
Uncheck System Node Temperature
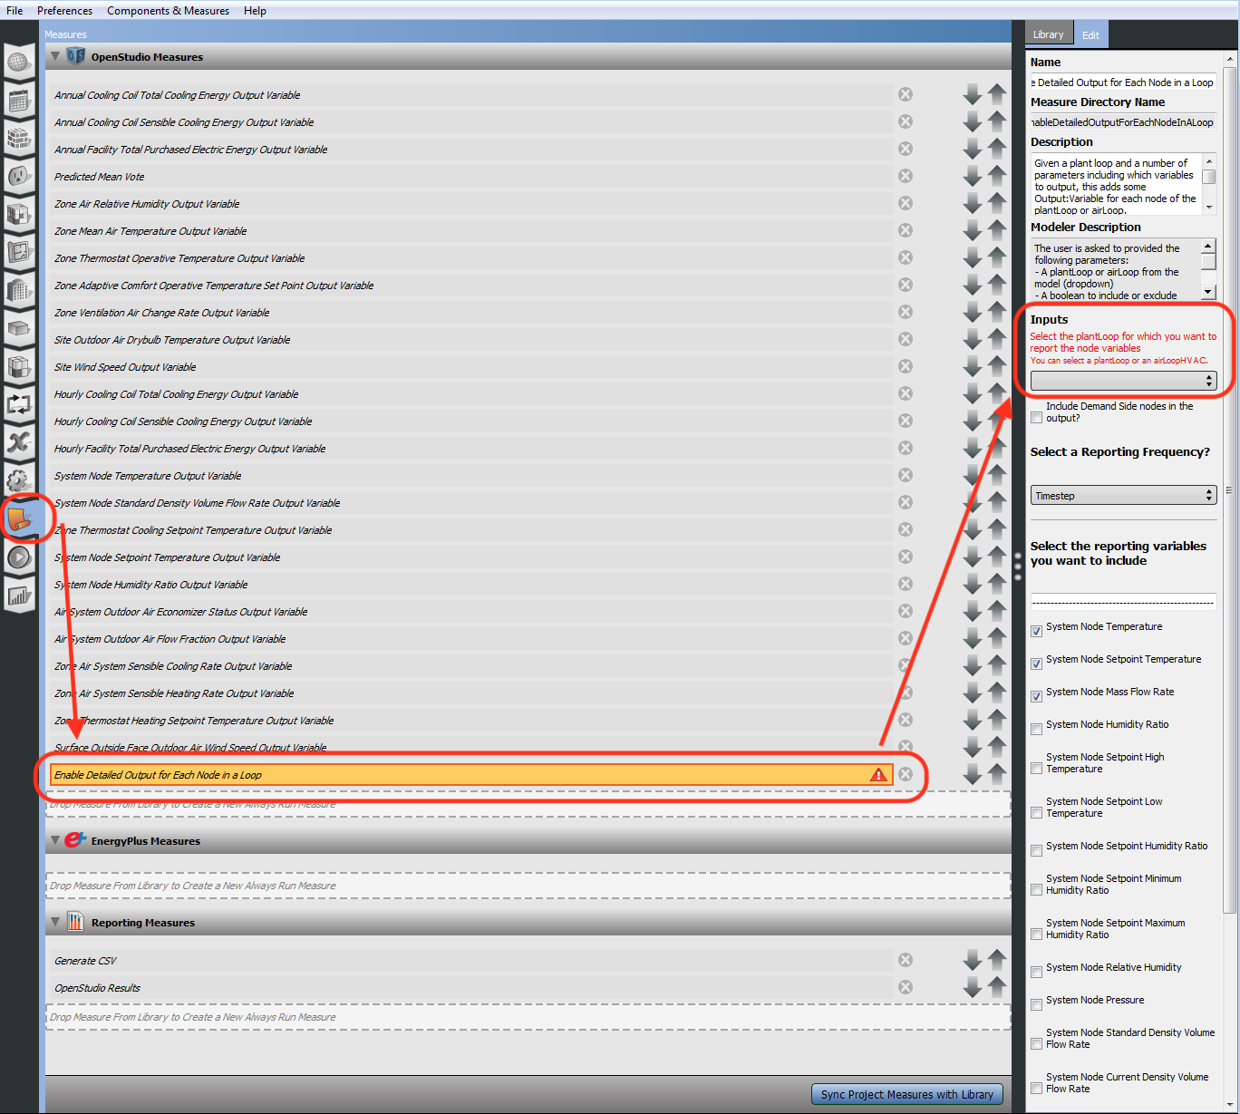point(1036,631)
